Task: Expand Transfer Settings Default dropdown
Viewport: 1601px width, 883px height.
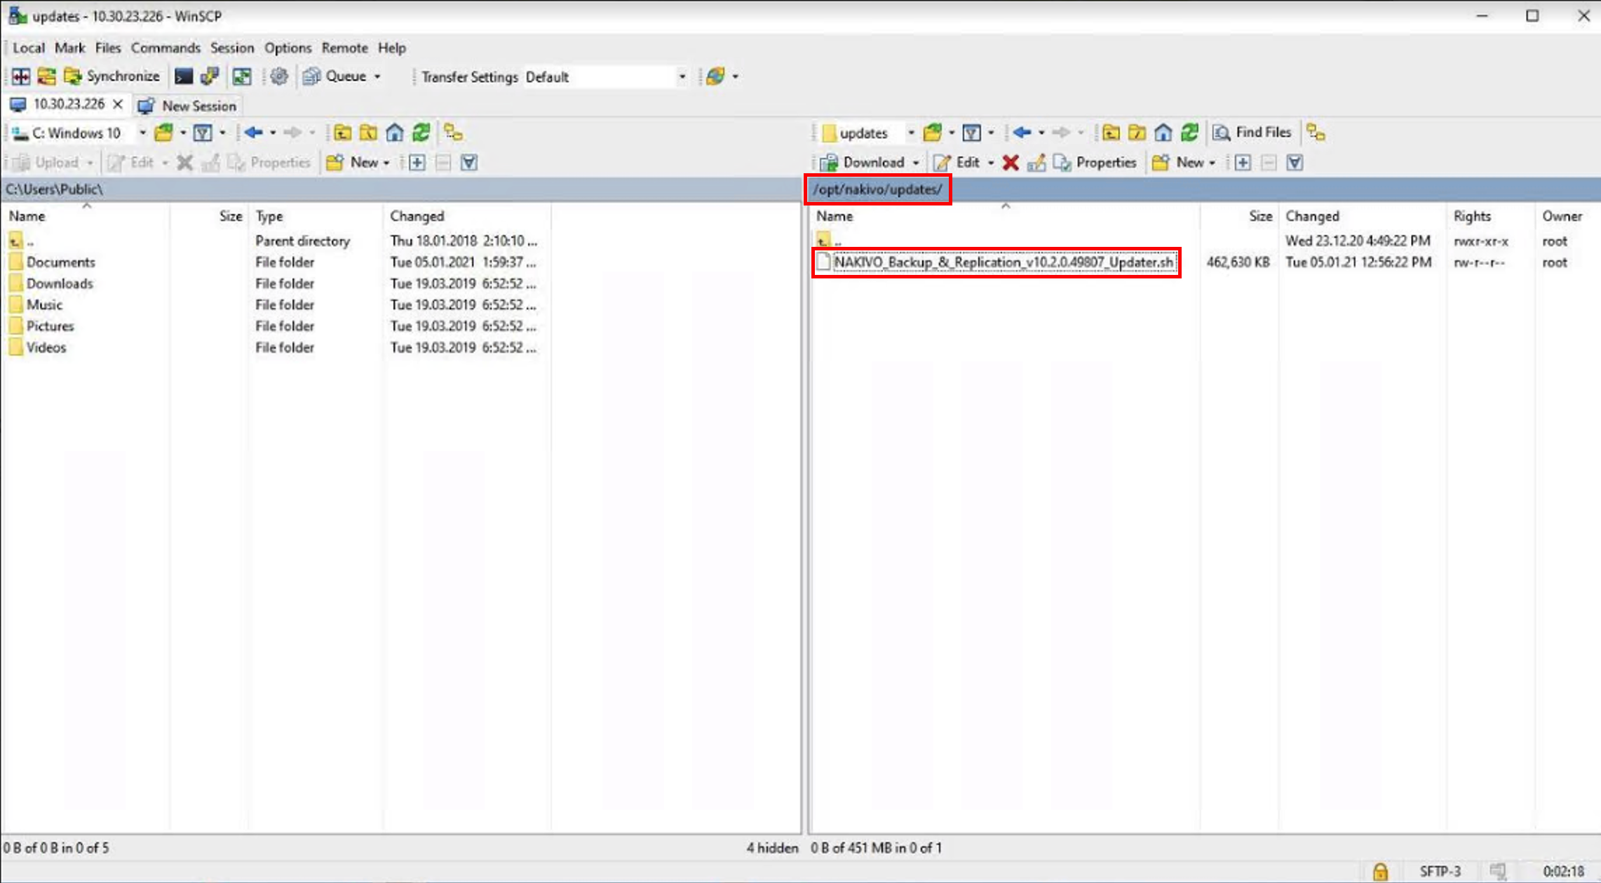Action: (681, 76)
